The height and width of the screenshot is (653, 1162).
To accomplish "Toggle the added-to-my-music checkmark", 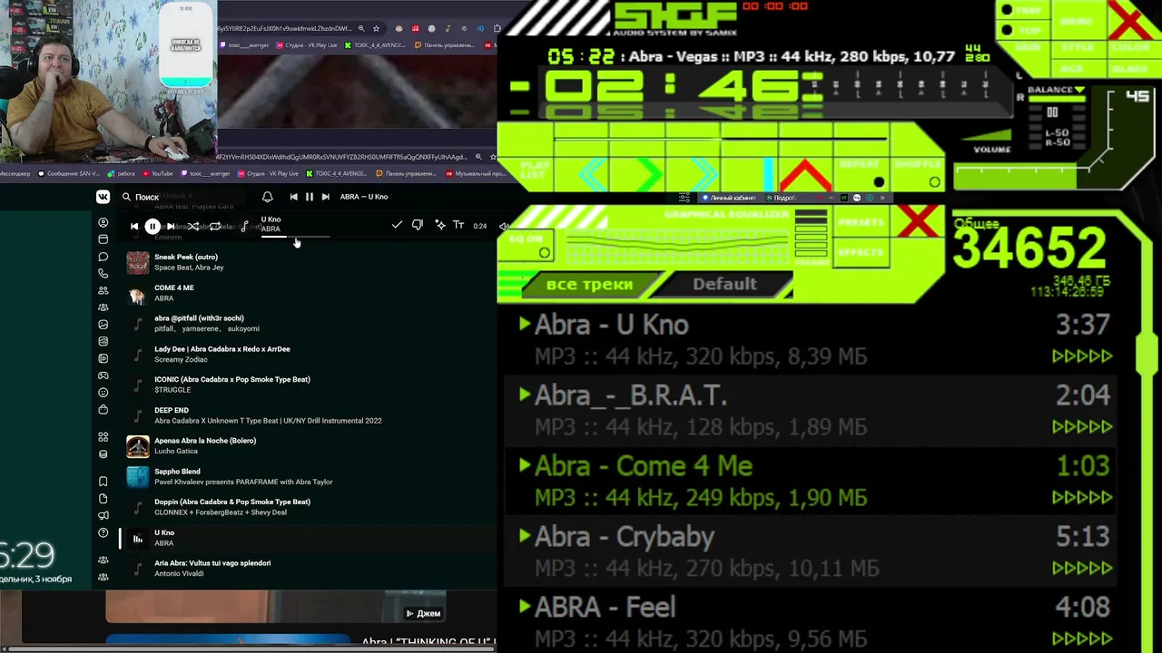I will [397, 225].
